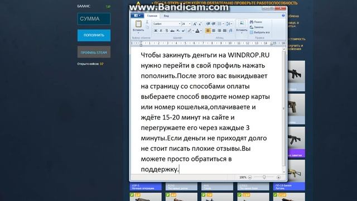Image resolution: width=357 pixels, height=201 pixels.
Task: Toggle underline formatting (Ч)
Action: pos(167,31)
